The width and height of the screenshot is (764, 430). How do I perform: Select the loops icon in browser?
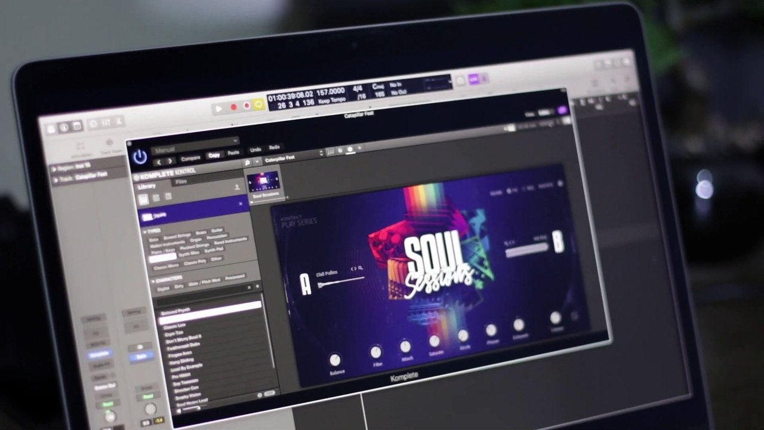click(156, 198)
